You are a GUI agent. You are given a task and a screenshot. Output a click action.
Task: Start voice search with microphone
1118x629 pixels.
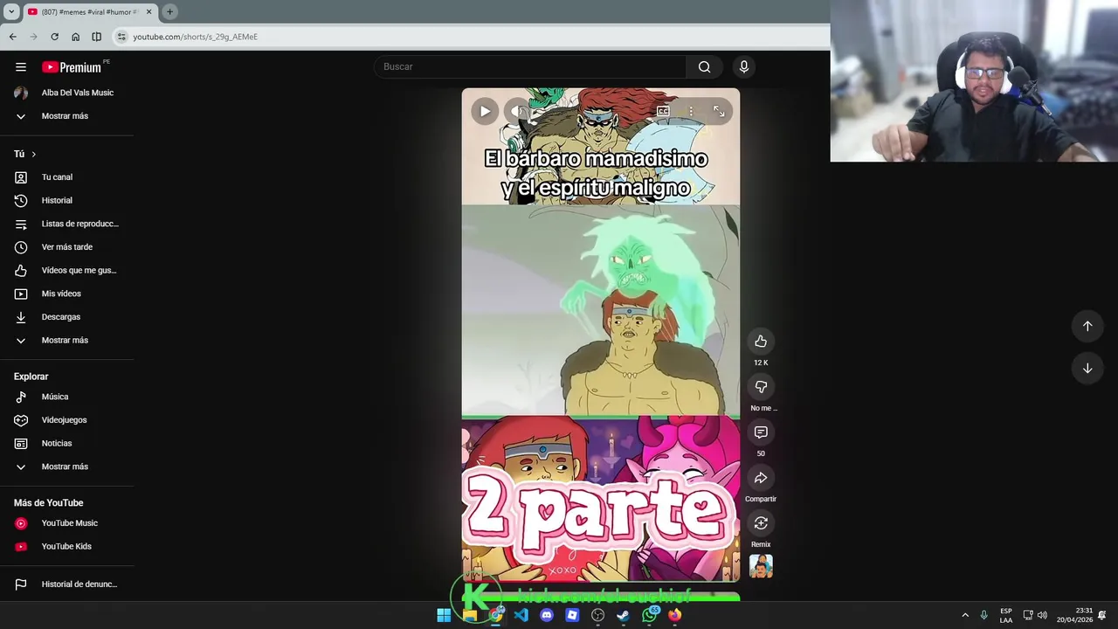(744, 66)
